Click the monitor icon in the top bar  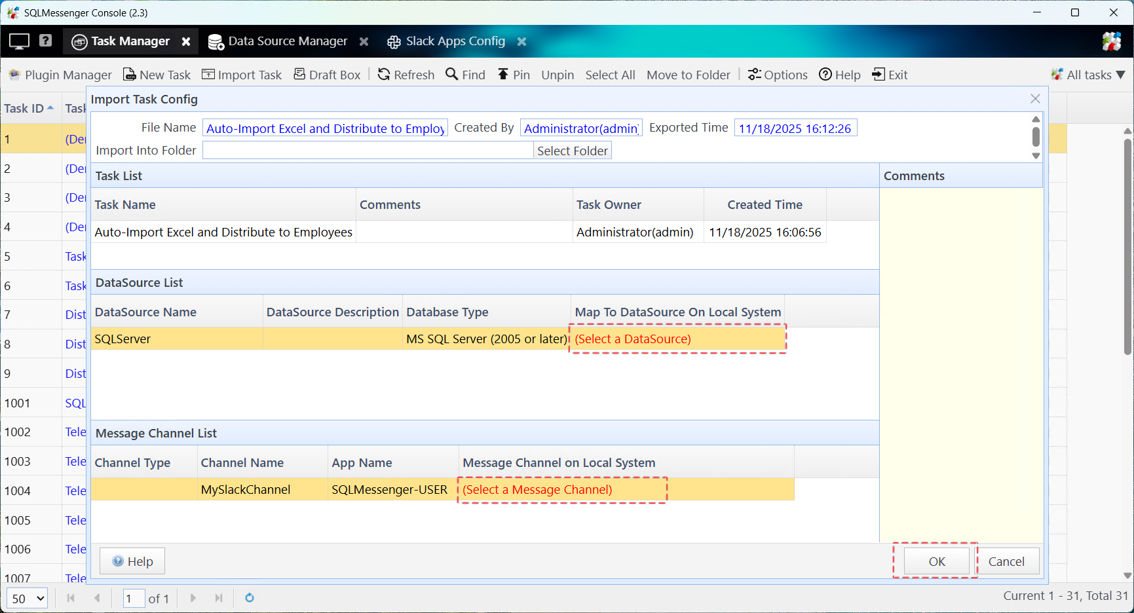pos(19,41)
